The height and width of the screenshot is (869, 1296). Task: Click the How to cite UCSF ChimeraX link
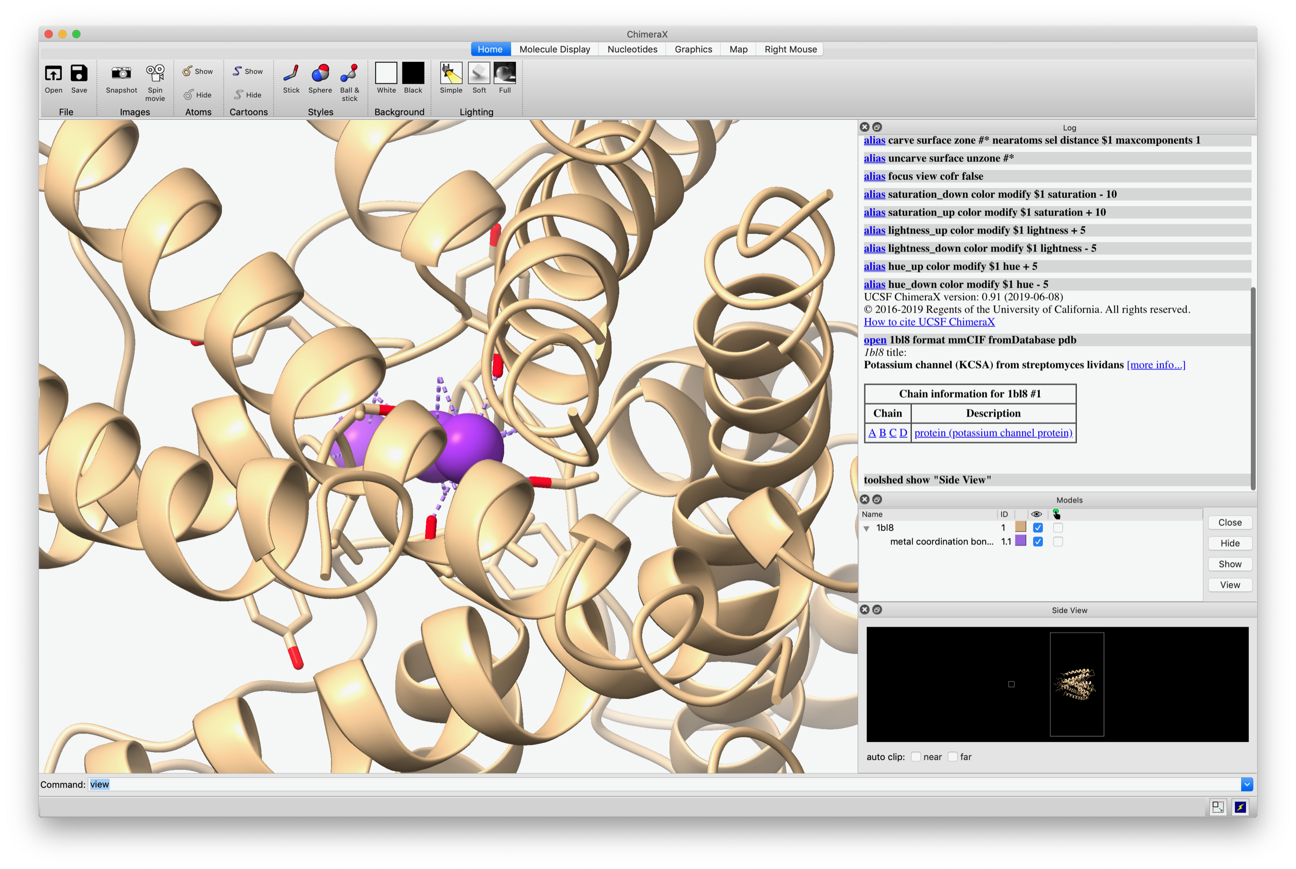click(928, 322)
